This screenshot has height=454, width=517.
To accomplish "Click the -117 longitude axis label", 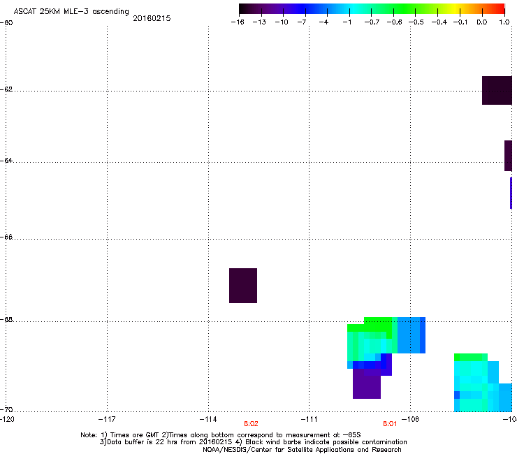I will click(x=107, y=419).
